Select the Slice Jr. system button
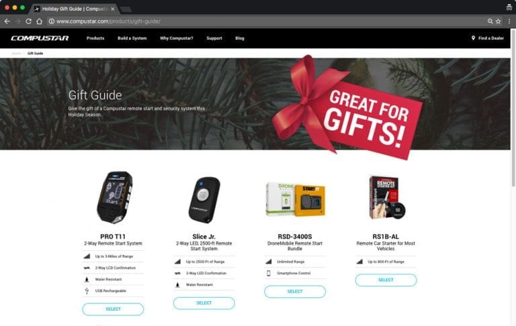 (204, 303)
